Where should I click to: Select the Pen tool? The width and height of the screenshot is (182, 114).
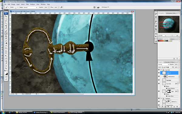coord(6,51)
